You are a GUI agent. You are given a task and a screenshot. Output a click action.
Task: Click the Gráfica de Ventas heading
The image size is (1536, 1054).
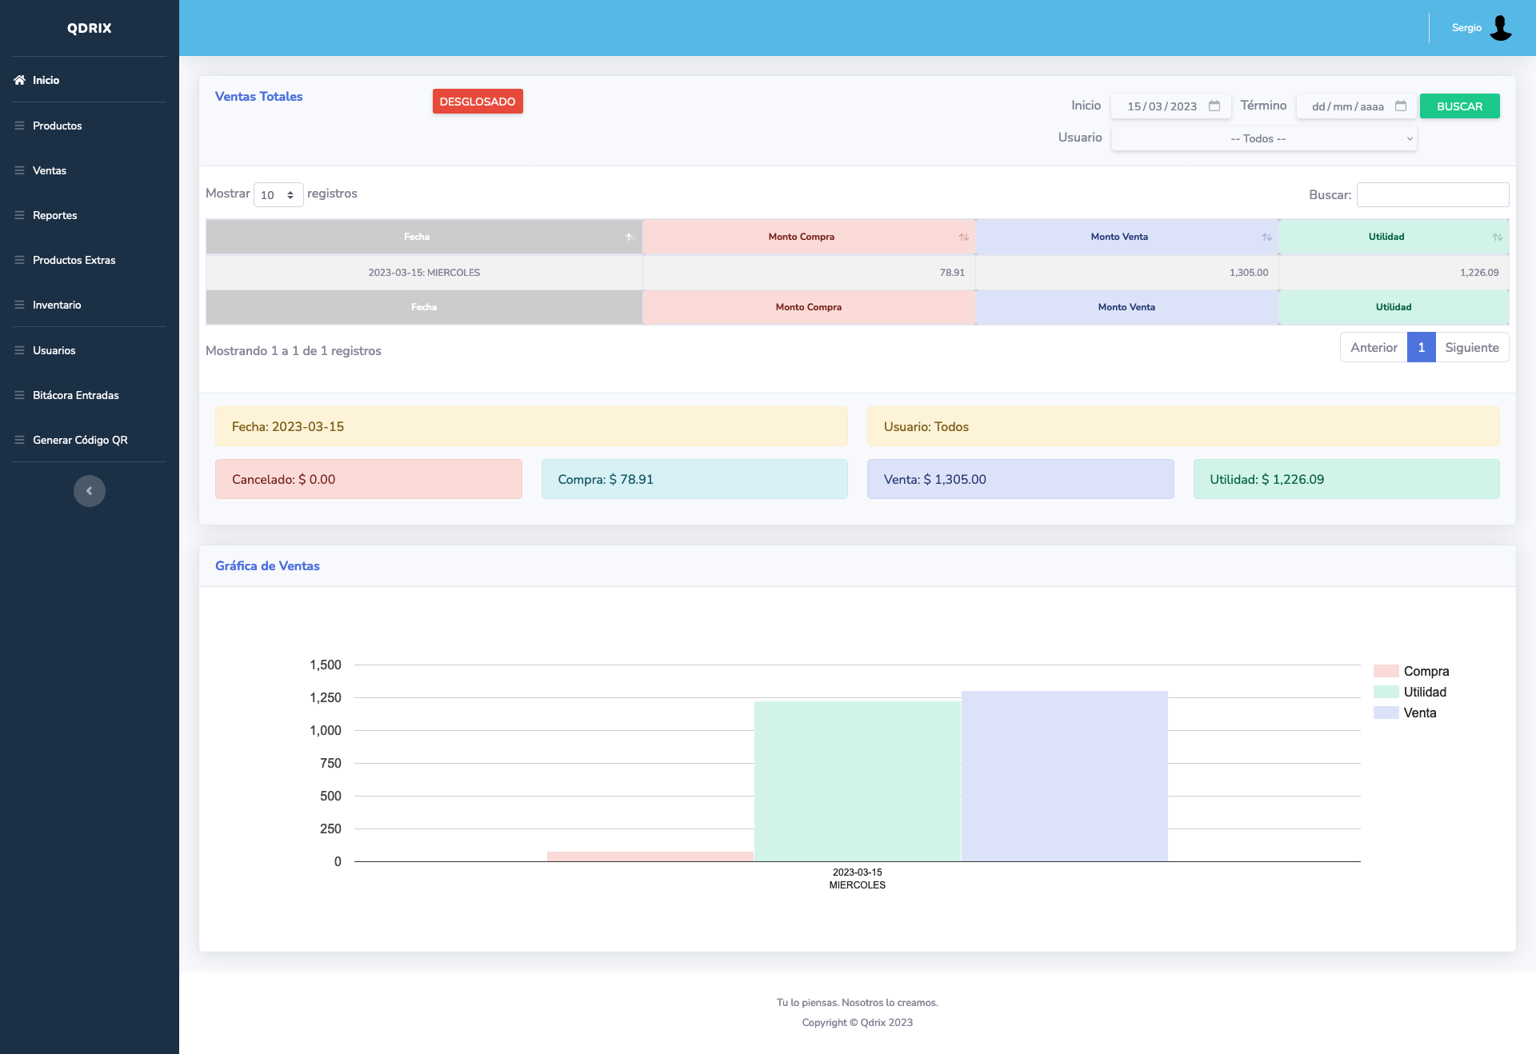click(267, 566)
